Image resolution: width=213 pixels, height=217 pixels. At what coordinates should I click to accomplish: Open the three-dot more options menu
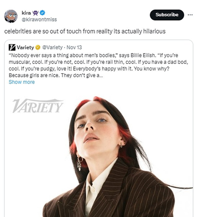(190, 15)
